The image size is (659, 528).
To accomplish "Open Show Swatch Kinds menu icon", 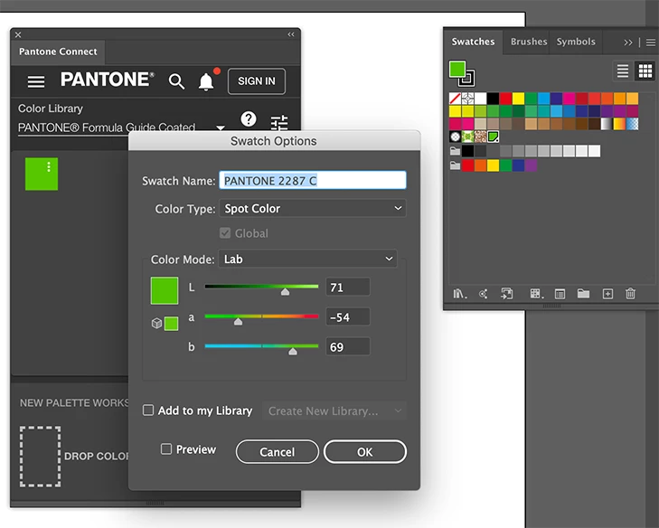I will (x=536, y=294).
